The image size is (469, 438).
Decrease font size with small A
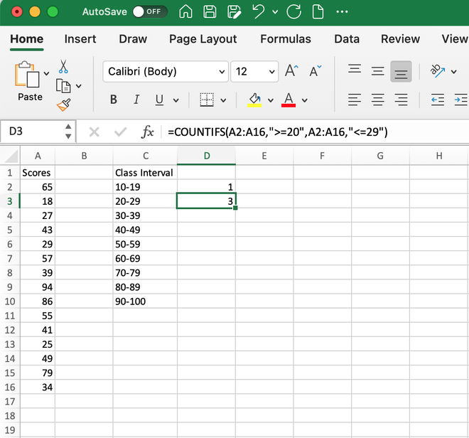[316, 71]
